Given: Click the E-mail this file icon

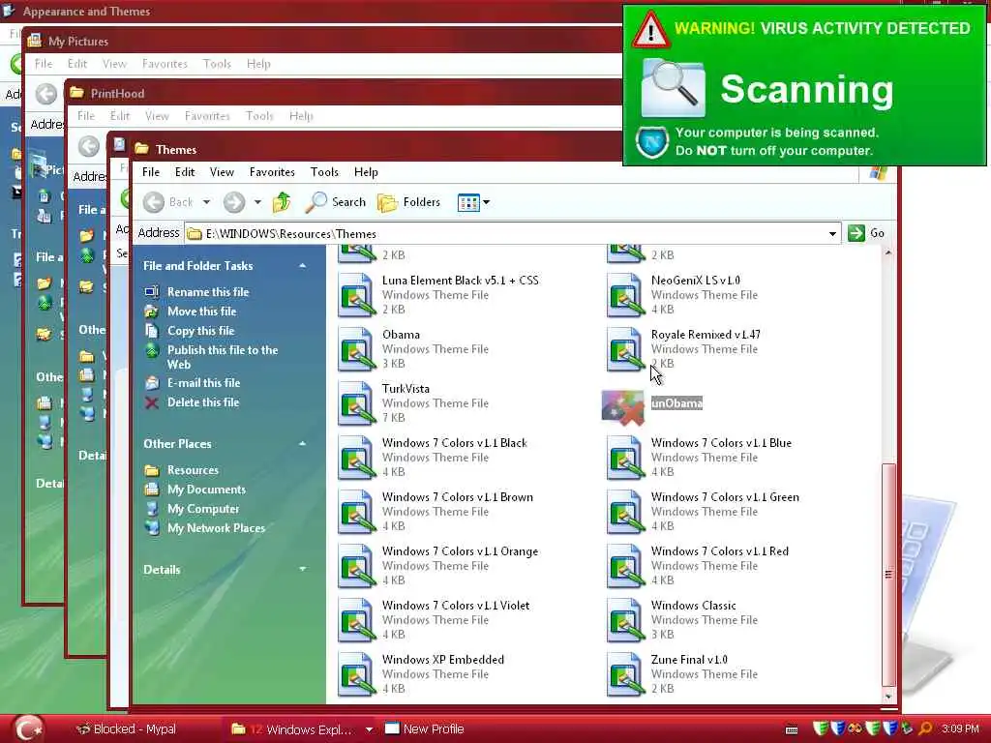Looking at the screenshot, I should pos(152,383).
